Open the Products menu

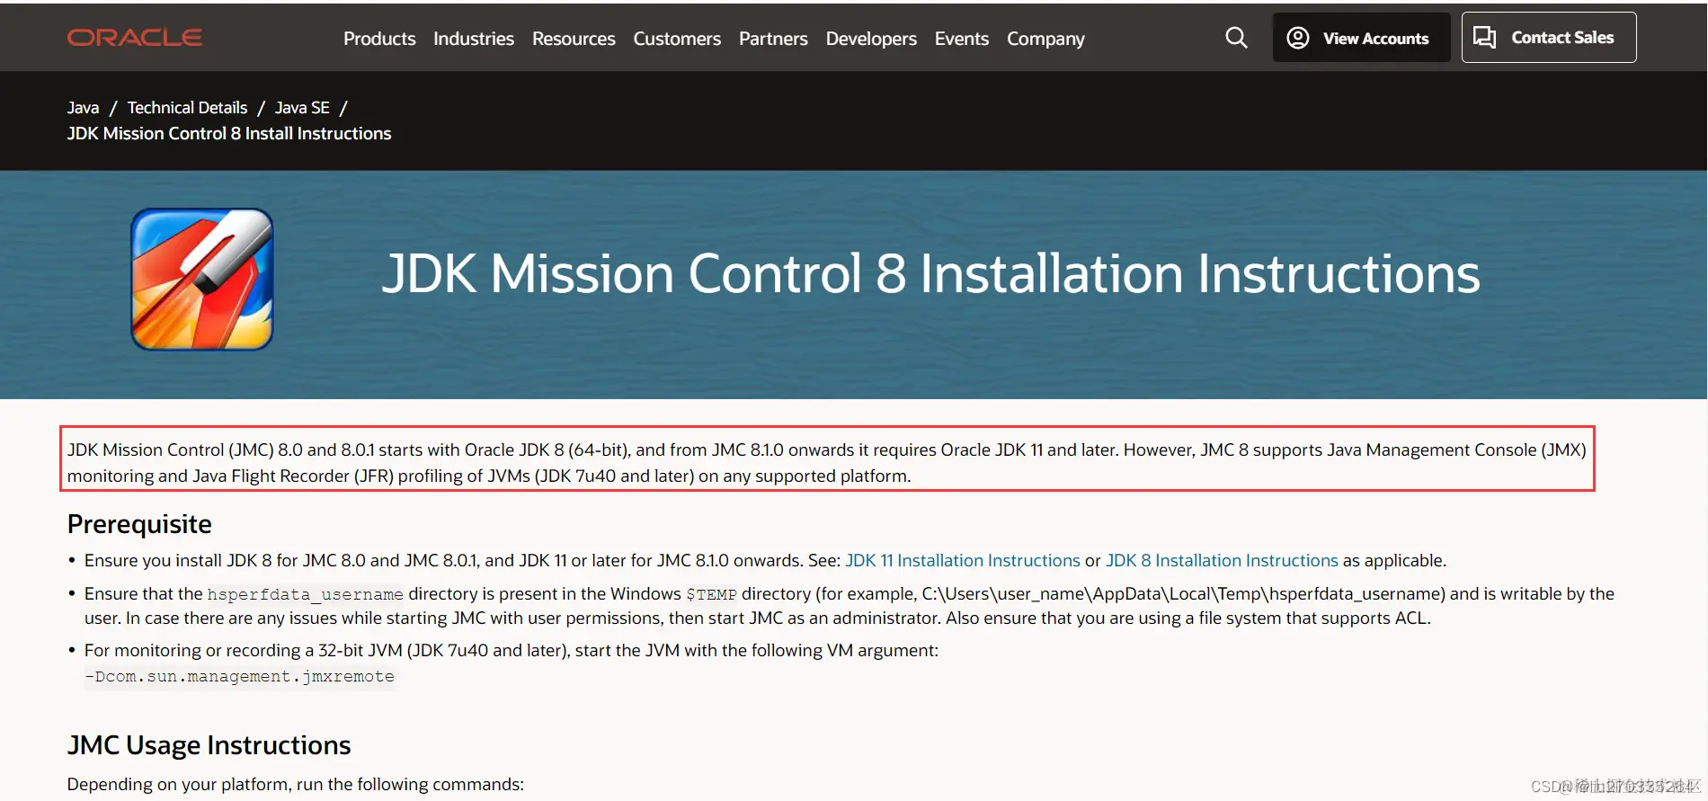(x=379, y=39)
